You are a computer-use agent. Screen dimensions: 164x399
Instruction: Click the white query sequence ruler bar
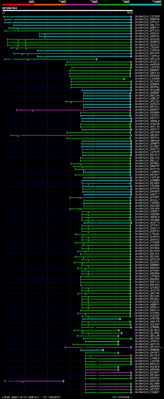click(x=68, y=11)
